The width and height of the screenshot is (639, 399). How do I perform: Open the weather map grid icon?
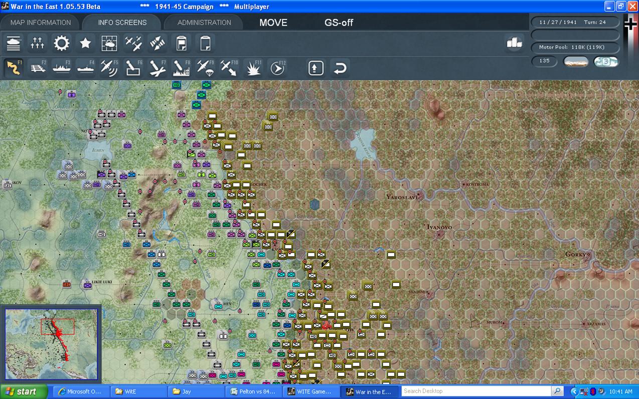[109, 43]
